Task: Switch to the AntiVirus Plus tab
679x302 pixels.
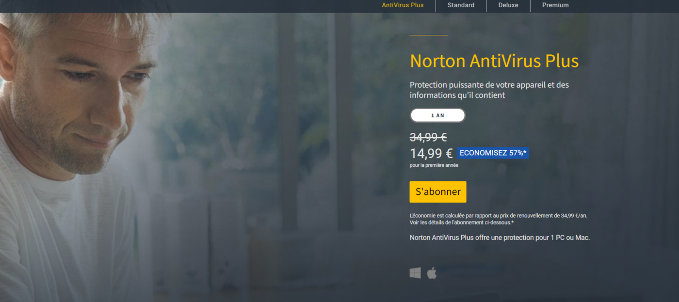Action: 403,5
